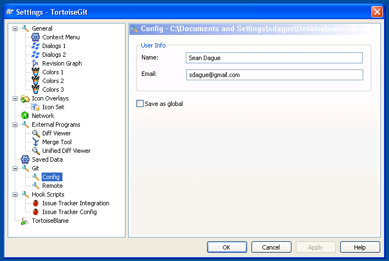Screen dimensions: 389x261
Task: Click the Revision Graph tree icon
Action: 36,63
